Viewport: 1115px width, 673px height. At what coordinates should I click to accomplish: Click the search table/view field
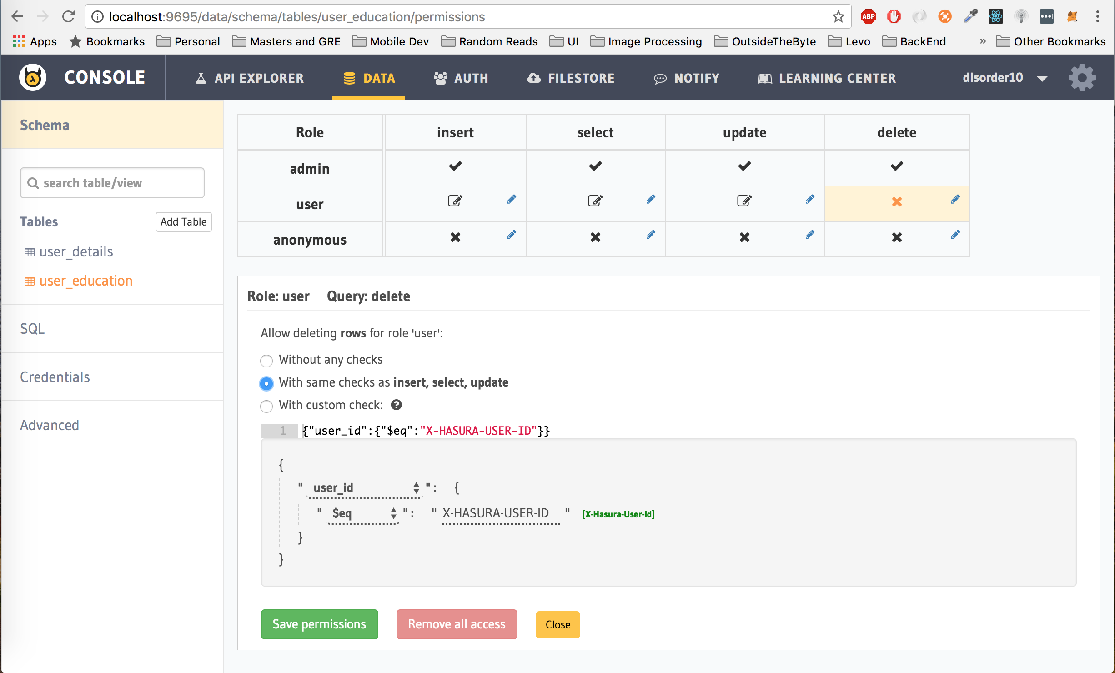pyautogui.click(x=112, y=183)
